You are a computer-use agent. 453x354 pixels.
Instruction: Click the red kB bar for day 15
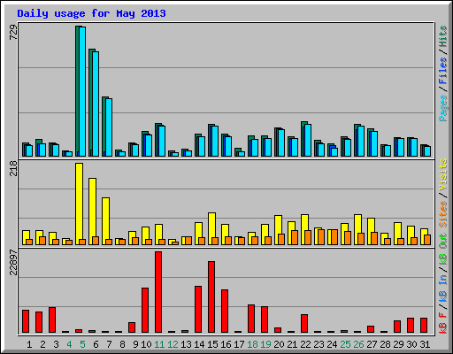point(211,296)
